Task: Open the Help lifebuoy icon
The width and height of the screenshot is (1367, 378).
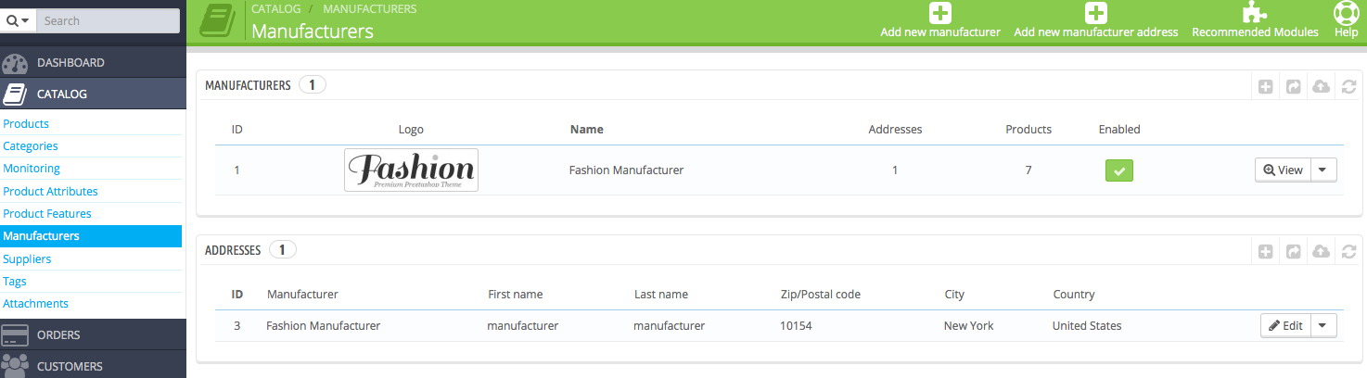Action: pos(1346,13)
